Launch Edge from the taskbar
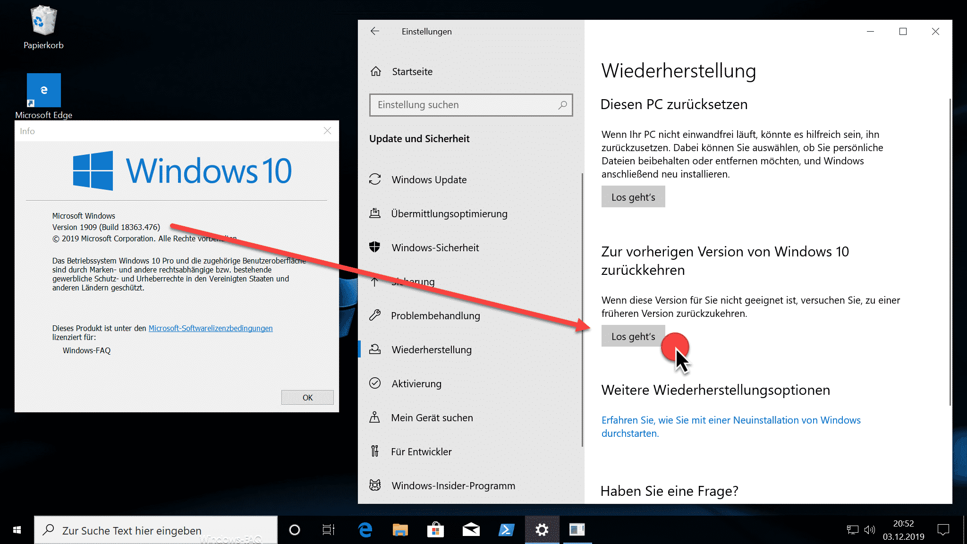 coord(365,530)
